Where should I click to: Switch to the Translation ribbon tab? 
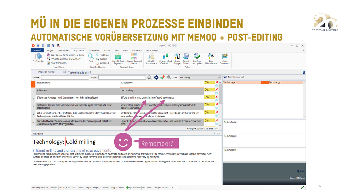[x=94, y=51]
